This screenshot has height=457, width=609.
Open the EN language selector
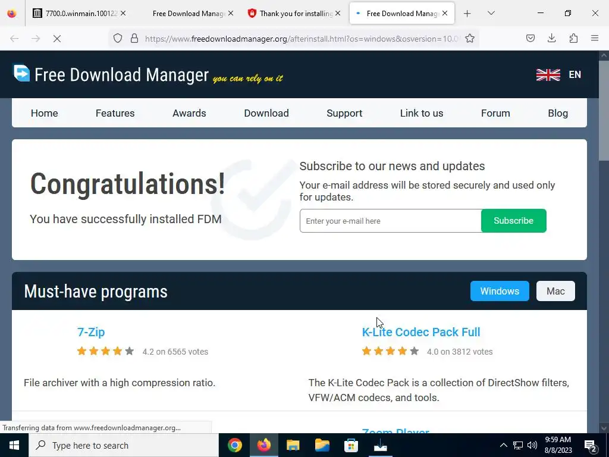coord(575,74)
